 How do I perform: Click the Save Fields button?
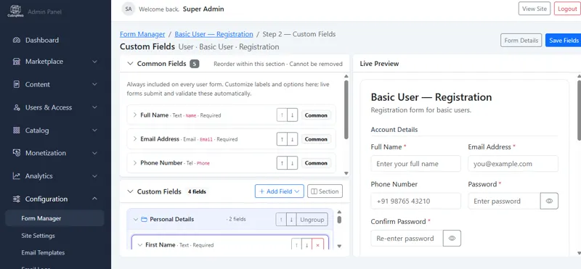(x=564, y=41)
